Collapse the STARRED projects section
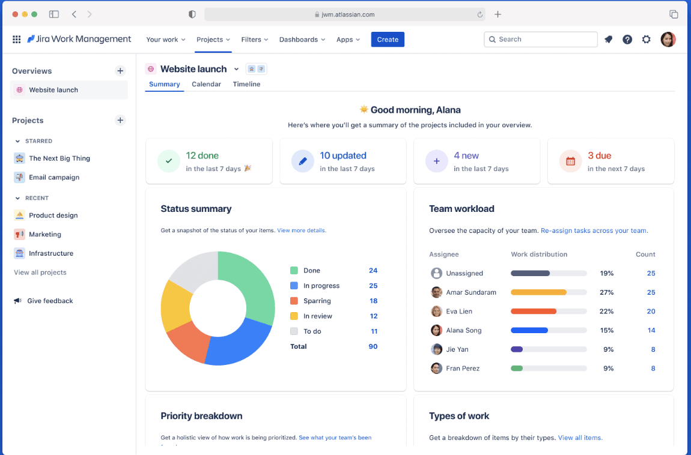Viewport: 691px width, 455px height. 17,141
